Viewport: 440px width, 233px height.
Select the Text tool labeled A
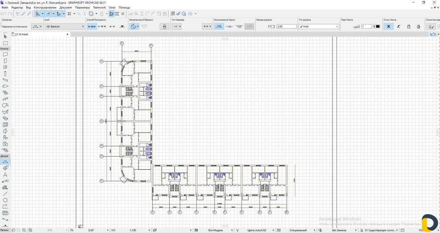(x=5, y=175)
